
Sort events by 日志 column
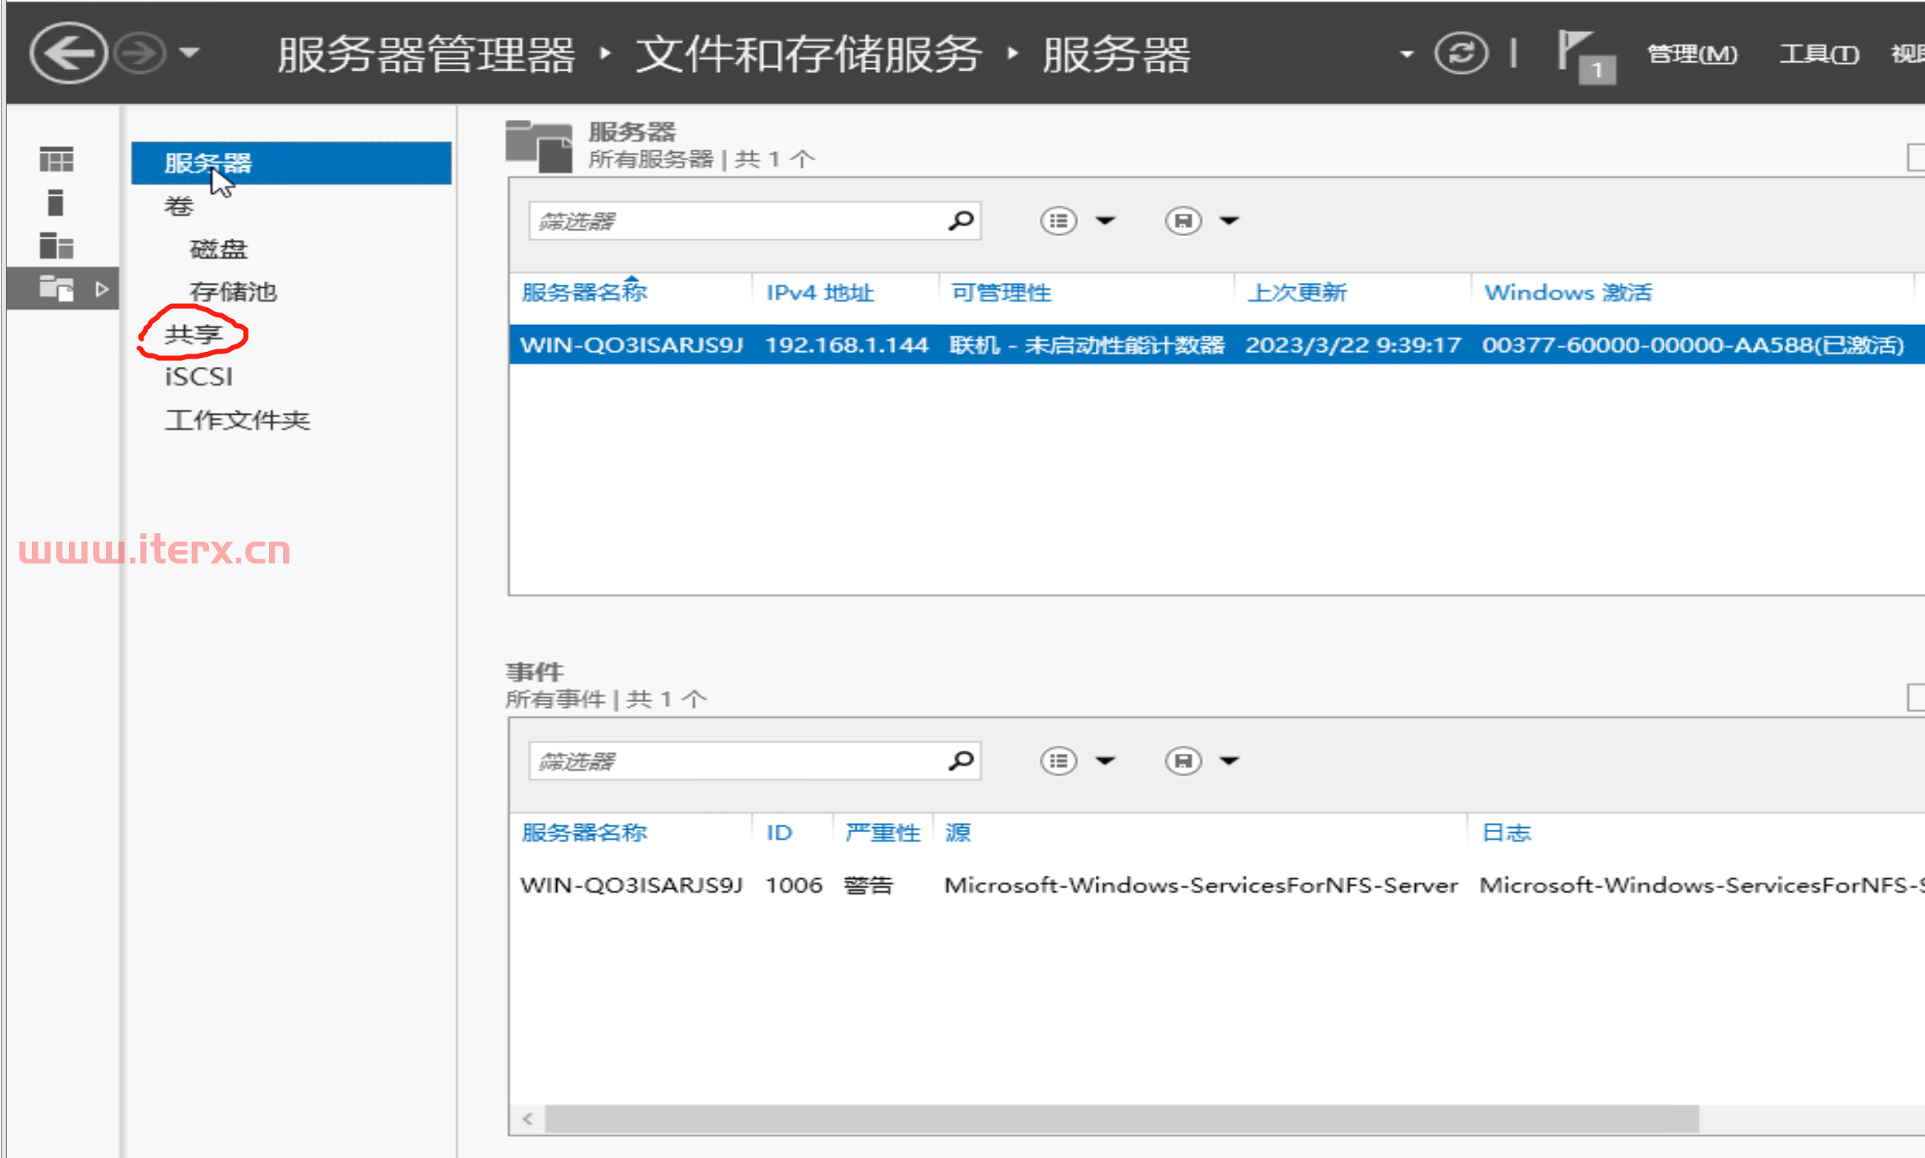coord(1506,833)
